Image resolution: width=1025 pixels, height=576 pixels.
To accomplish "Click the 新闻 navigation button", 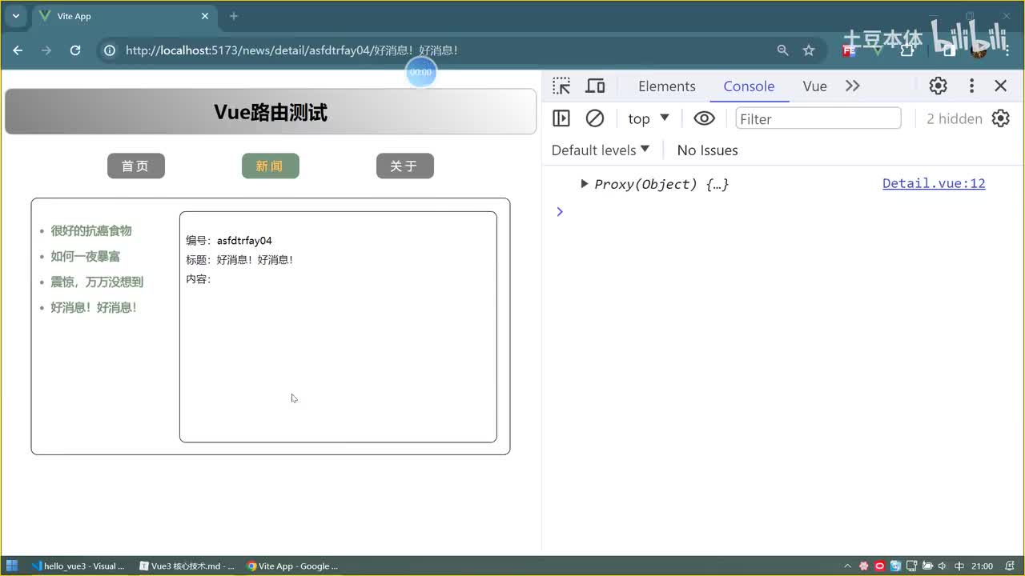I will point(271,166).
